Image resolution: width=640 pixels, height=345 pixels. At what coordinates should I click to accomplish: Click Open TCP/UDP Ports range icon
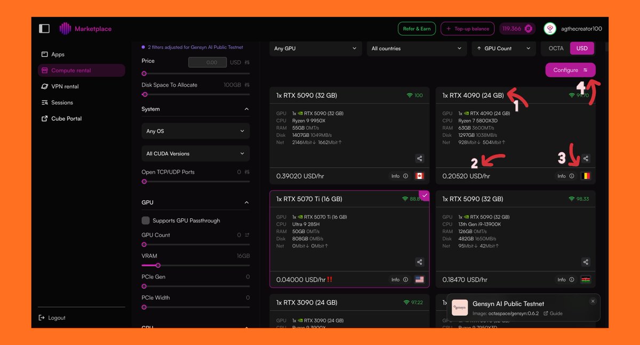pos(247,172)
